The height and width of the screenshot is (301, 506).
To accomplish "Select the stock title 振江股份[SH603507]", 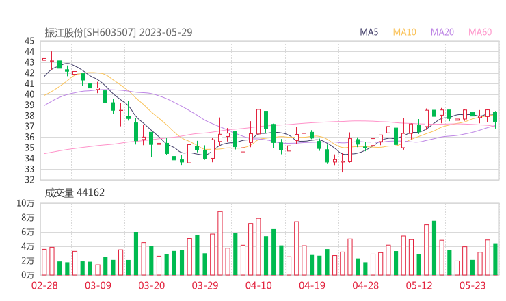I will coord(90,33).
